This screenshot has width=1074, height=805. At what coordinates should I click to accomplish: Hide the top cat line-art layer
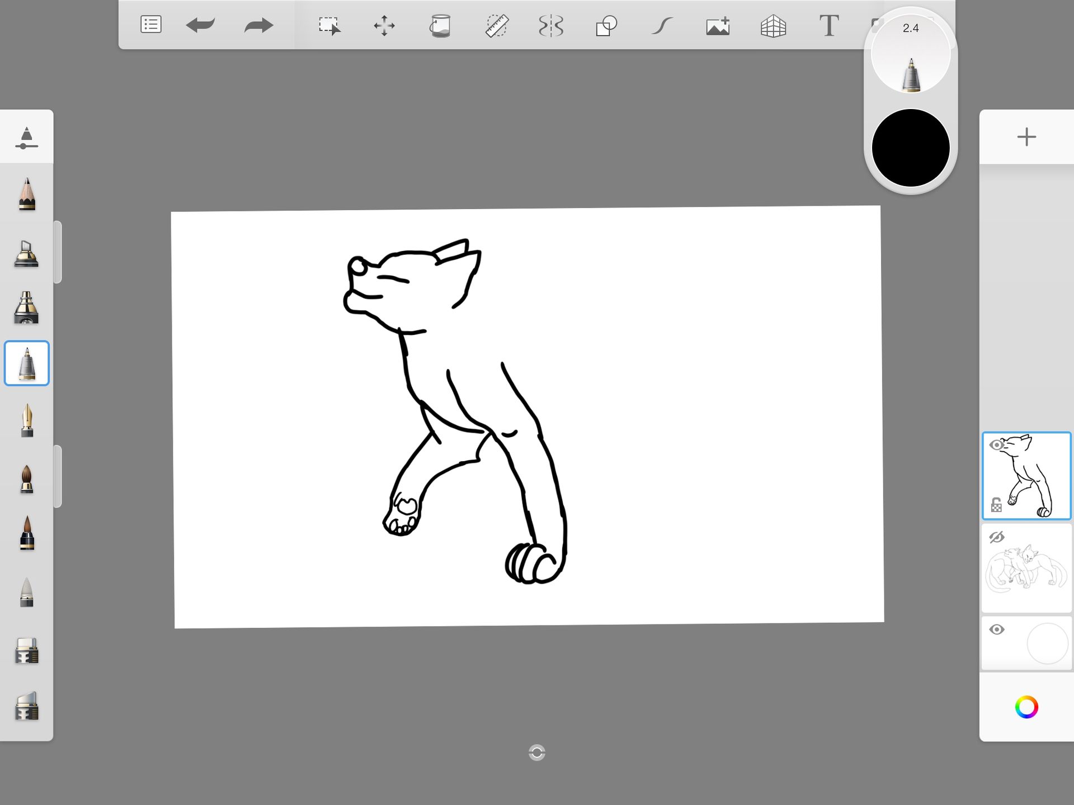pyautogui.click(x=996, y=445)
